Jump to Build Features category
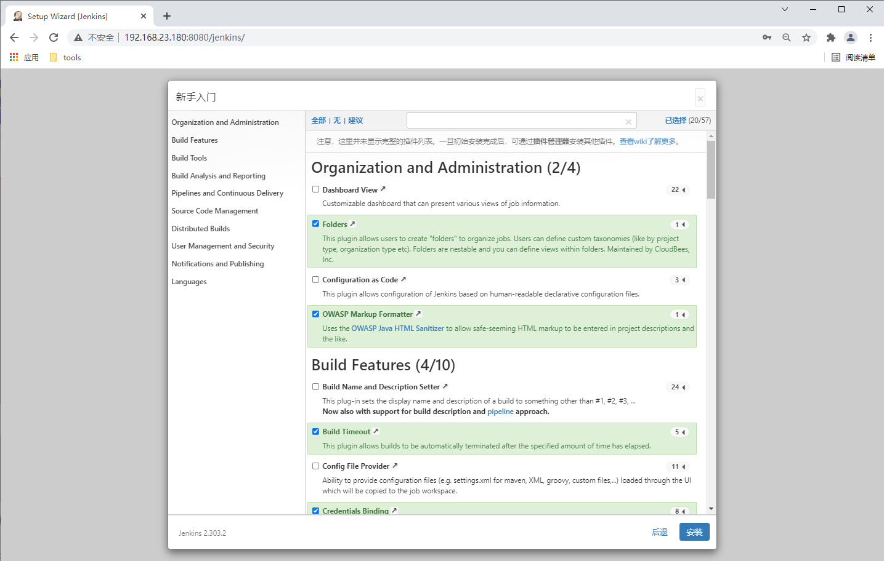Image resolution: width=884 pixels, height=561 pixels. (x=195, y=140)
